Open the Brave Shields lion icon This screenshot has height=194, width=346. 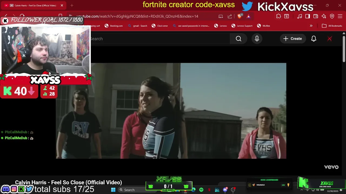pyautogui.click(x=239, y=16)
